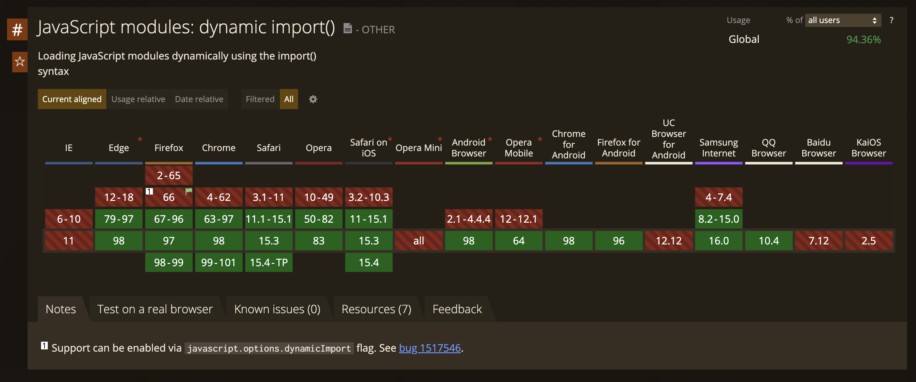The image size is (916, 382).
Task: Click the Android Browser asterisk note
Action: [x=490, y=139]
